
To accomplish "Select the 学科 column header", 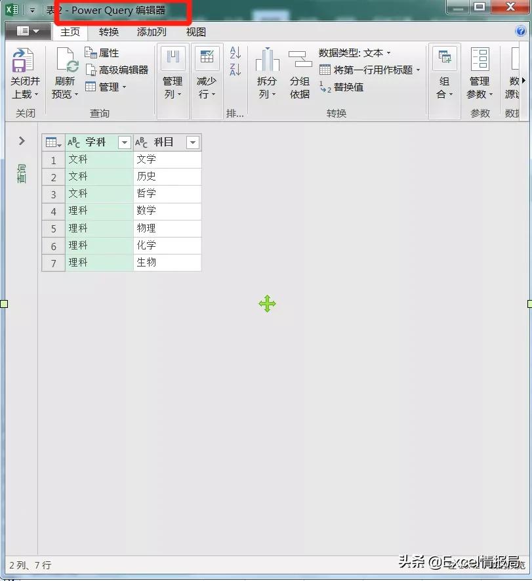I will 99,142.
